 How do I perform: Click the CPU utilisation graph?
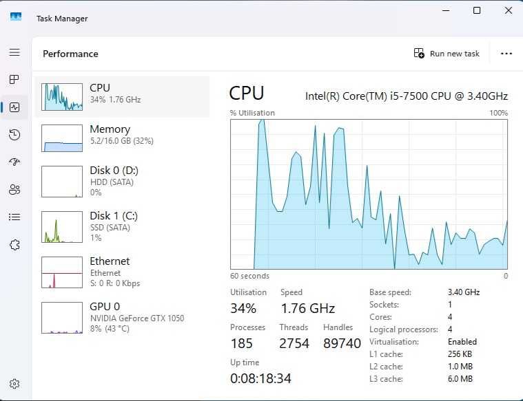(369, 194)
